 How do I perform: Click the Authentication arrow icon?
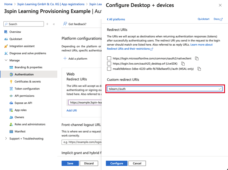tap(11, 75)
